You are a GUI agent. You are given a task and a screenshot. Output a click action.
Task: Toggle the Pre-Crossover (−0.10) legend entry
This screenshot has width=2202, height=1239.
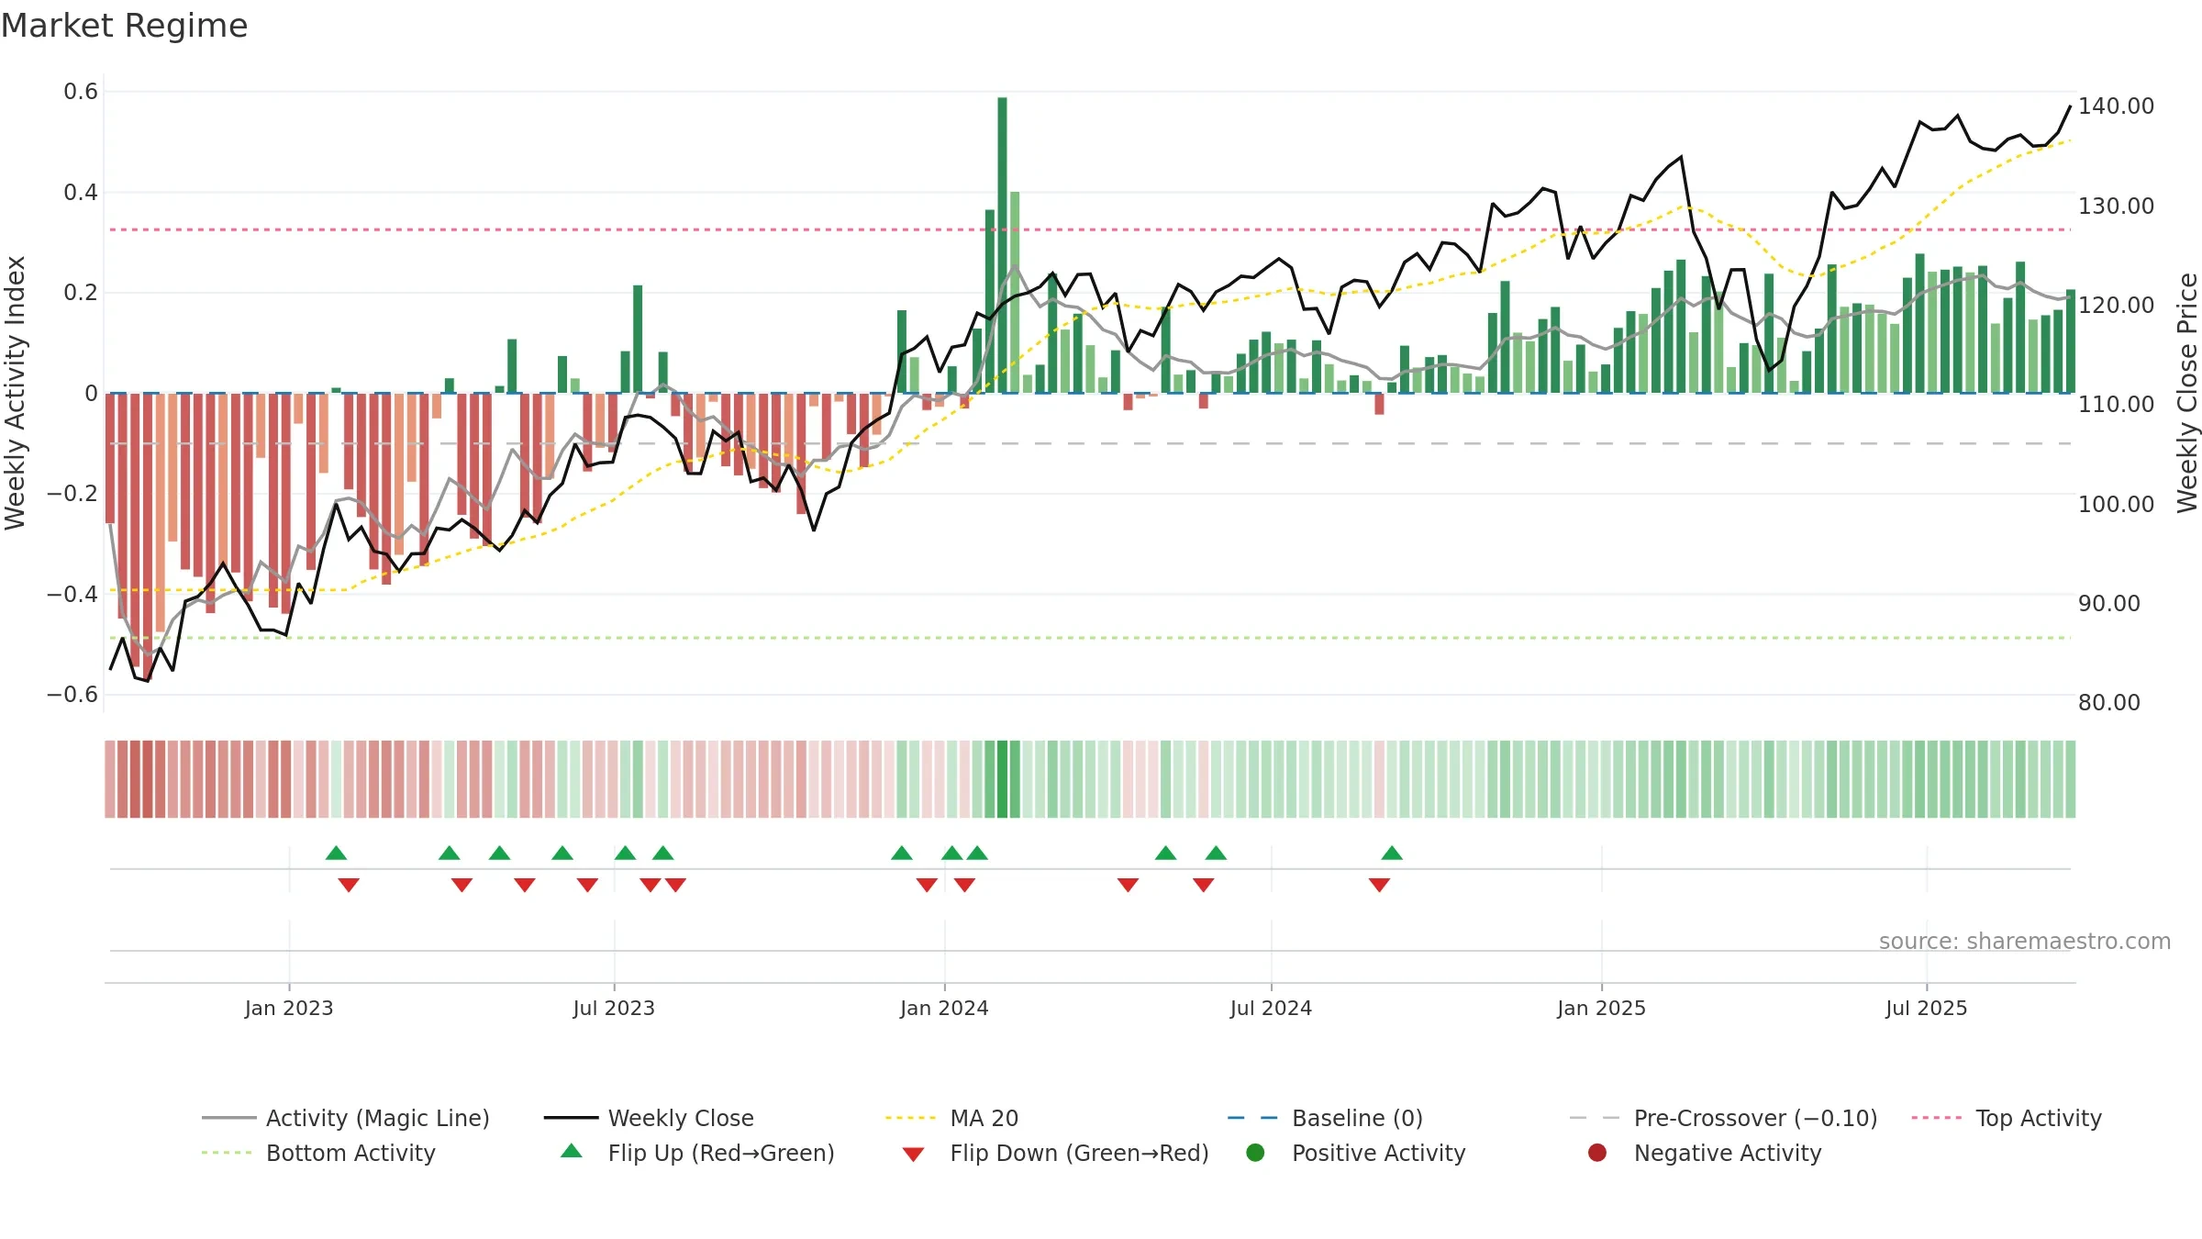(1724, 1118)
